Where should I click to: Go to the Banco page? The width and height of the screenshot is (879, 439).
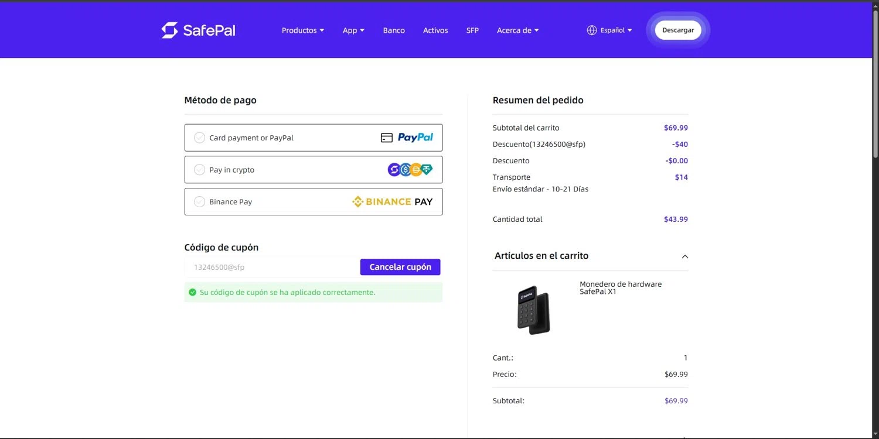(x=394, y=30)
